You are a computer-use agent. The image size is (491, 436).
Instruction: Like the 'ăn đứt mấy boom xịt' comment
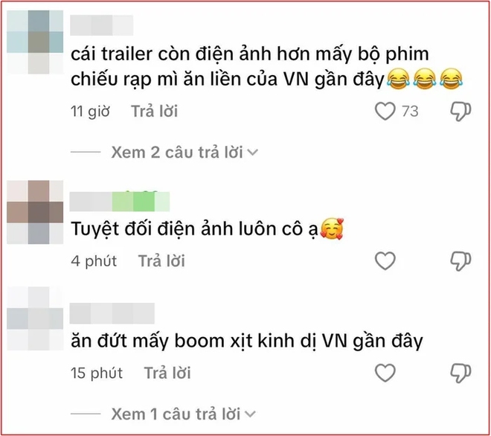point(385,373)
